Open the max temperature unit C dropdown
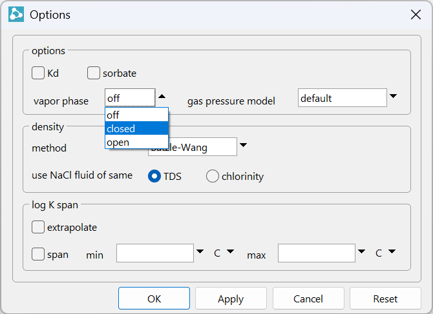Viewport: 433px width, 314px height. coord(386,253)
